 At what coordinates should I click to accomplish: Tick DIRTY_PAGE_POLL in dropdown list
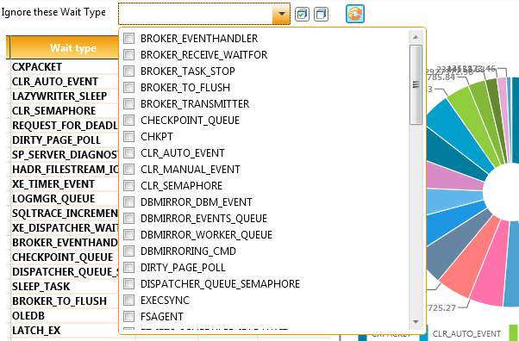click(128, 268)
